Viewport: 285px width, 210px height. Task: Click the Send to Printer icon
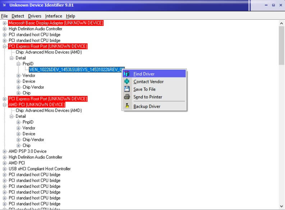pyautogui.click(x=127, y=97)
